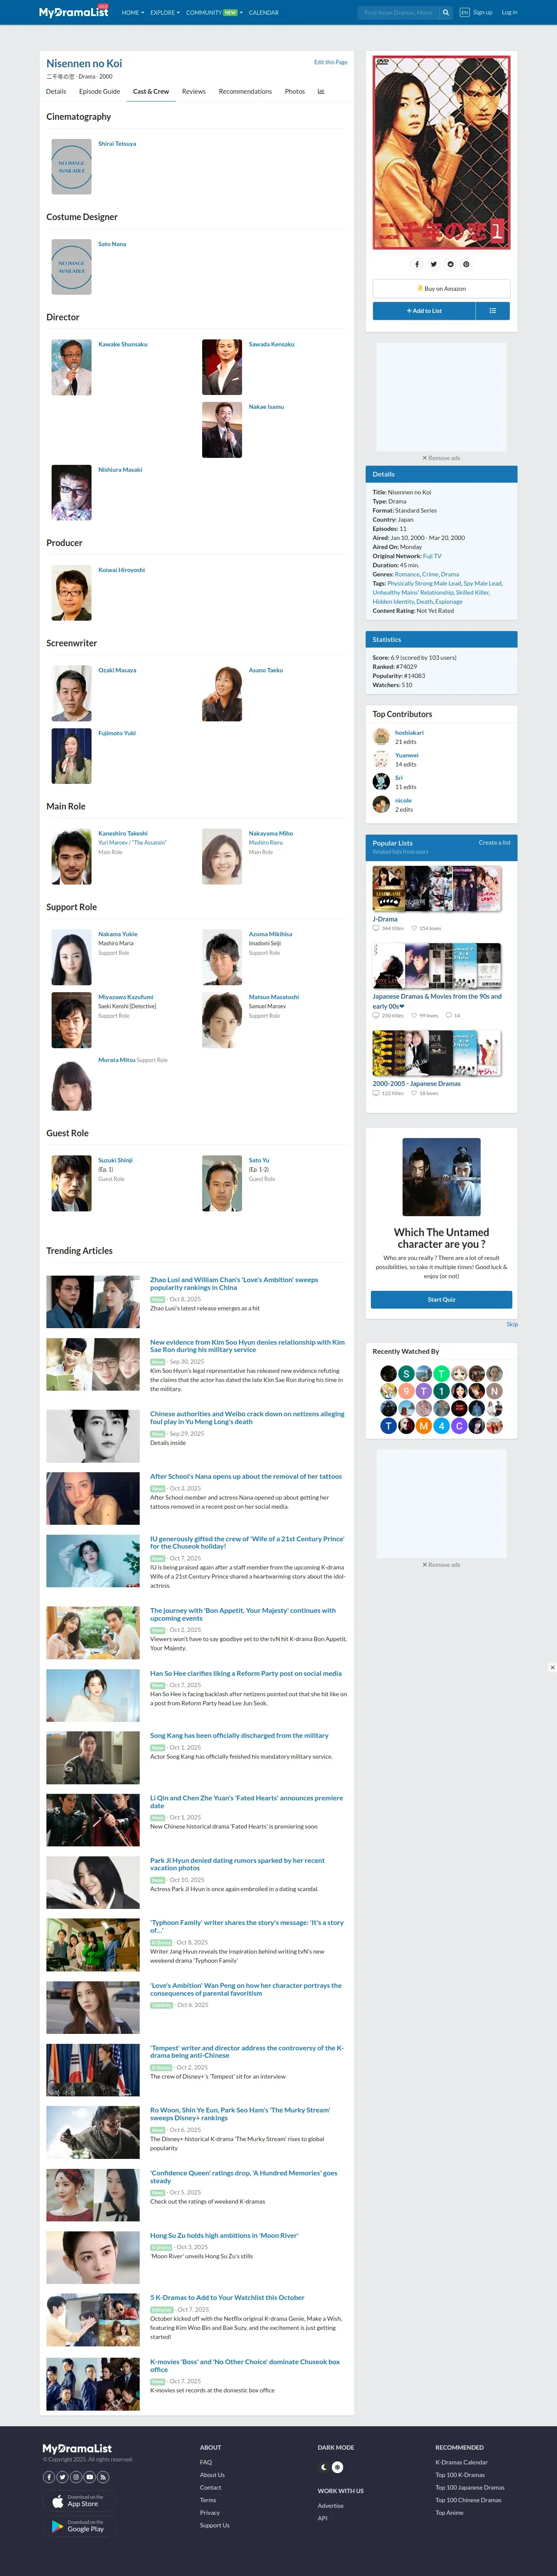Click the Buy on Amazon button
Viewport: 557px width, 2576px height.
[441, 288]
